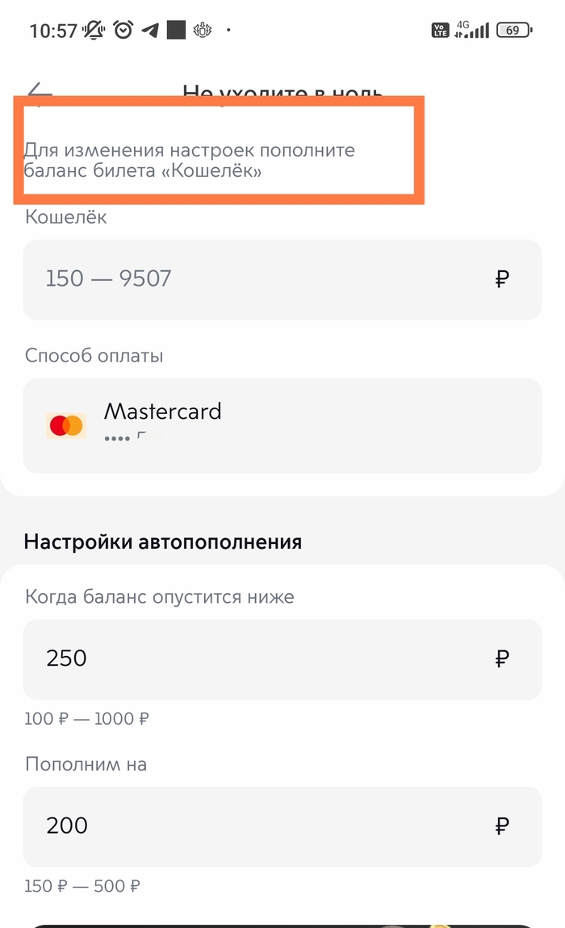Image resolution: width=565 pixels, height=928 pixels.
Task: Tap the VoLTE status icon
Action: click(440, 31)
